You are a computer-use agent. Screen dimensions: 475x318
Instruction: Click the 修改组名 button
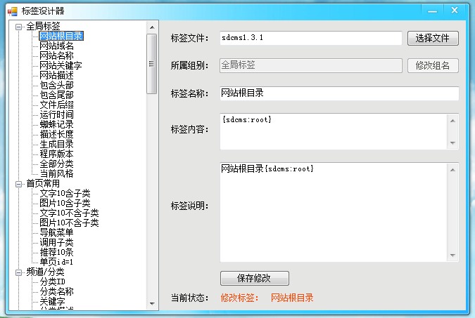[x=433, y=66]
